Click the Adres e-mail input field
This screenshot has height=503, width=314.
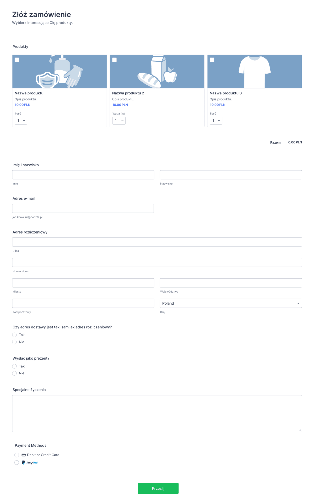click(x=83, y=208)
